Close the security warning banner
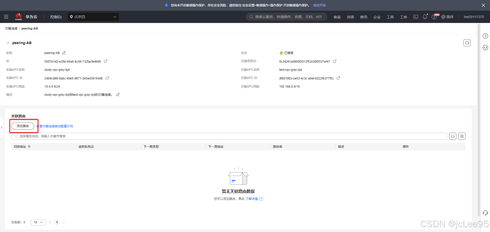This screenshot has height=232, width=490. [483, 5]
